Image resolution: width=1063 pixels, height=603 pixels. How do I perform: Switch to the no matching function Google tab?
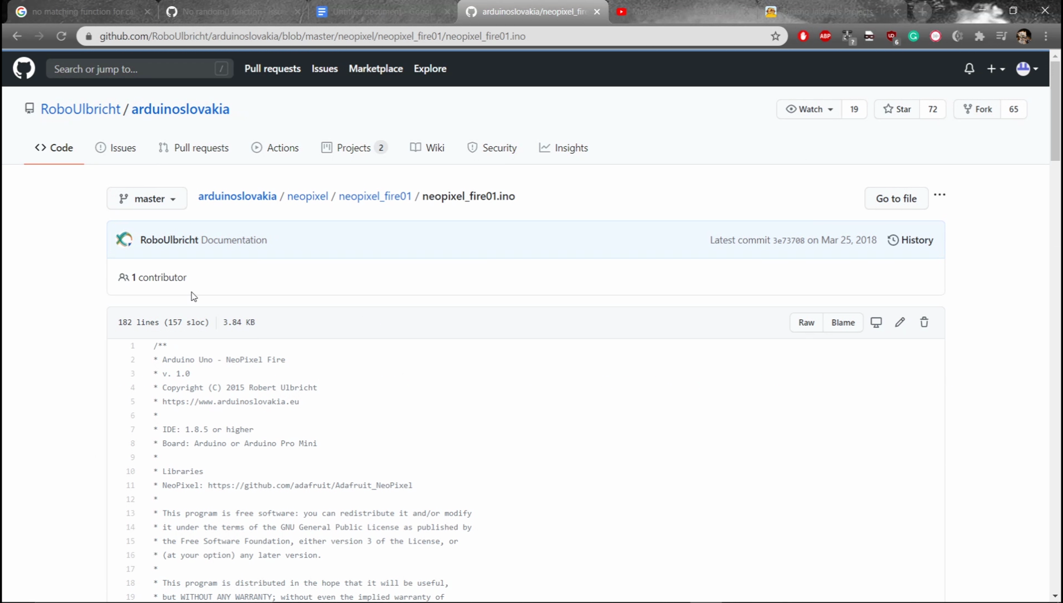click(x=83, y=12)
